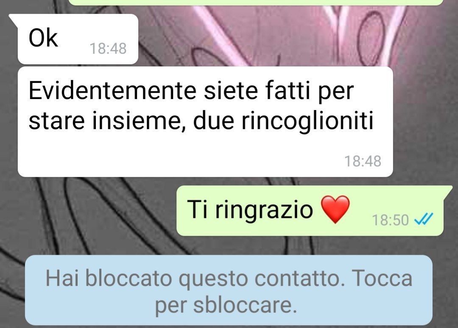The width and height of the screenshot is (458, 328).
Task: Tap the 18:48 timestamp on 'Ok'
Action: (108, 48)
